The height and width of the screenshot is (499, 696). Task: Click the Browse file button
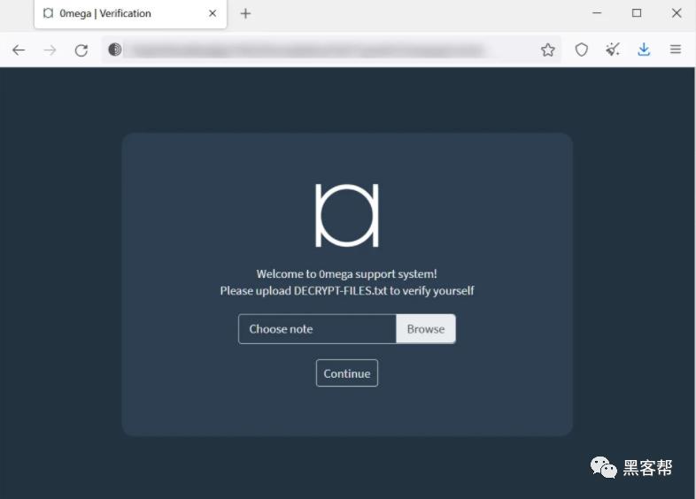coord(426,329)
